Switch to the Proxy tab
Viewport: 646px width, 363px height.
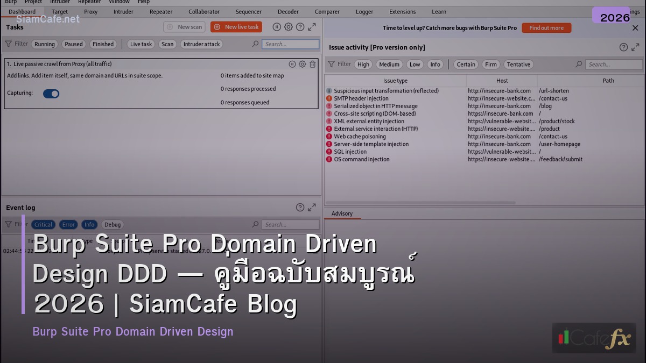pyautogui.click(x=90, y=11)
